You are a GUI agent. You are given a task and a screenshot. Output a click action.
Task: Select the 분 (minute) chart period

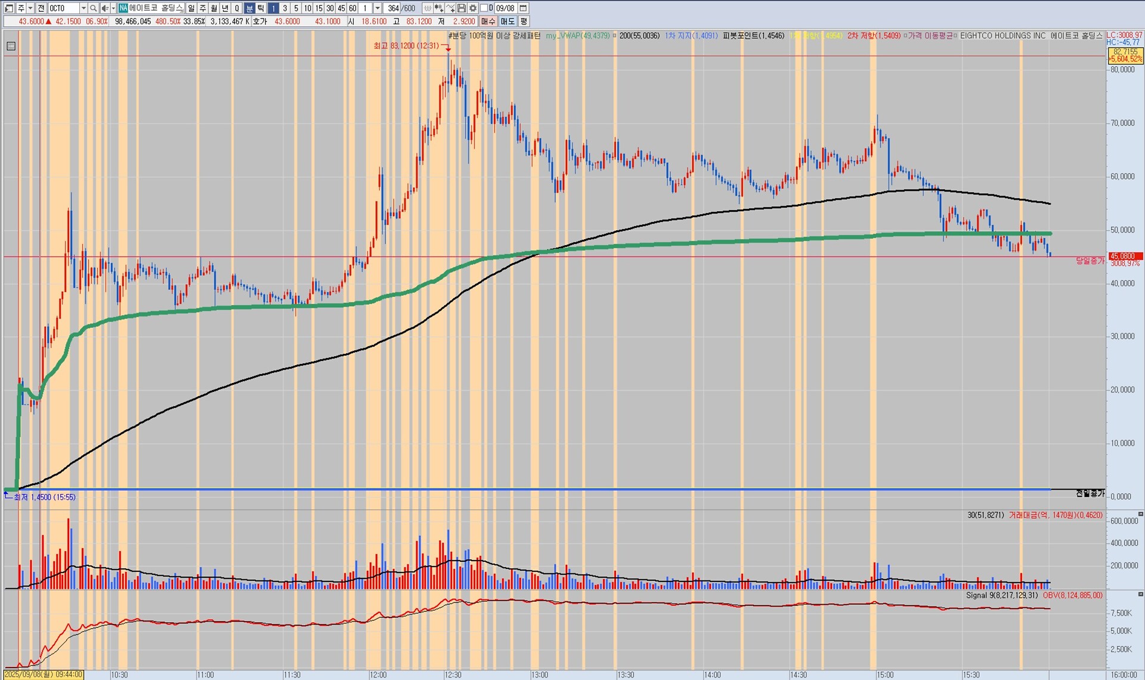tap(249, 8)
